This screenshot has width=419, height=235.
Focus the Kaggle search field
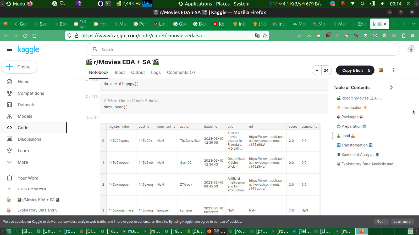[x=243, y=49]
